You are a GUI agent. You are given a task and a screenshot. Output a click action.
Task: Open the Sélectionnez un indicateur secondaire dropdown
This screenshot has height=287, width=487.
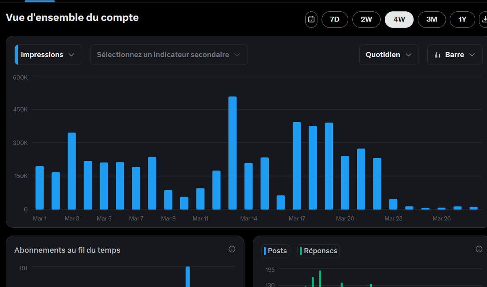(x=169, y=54)
